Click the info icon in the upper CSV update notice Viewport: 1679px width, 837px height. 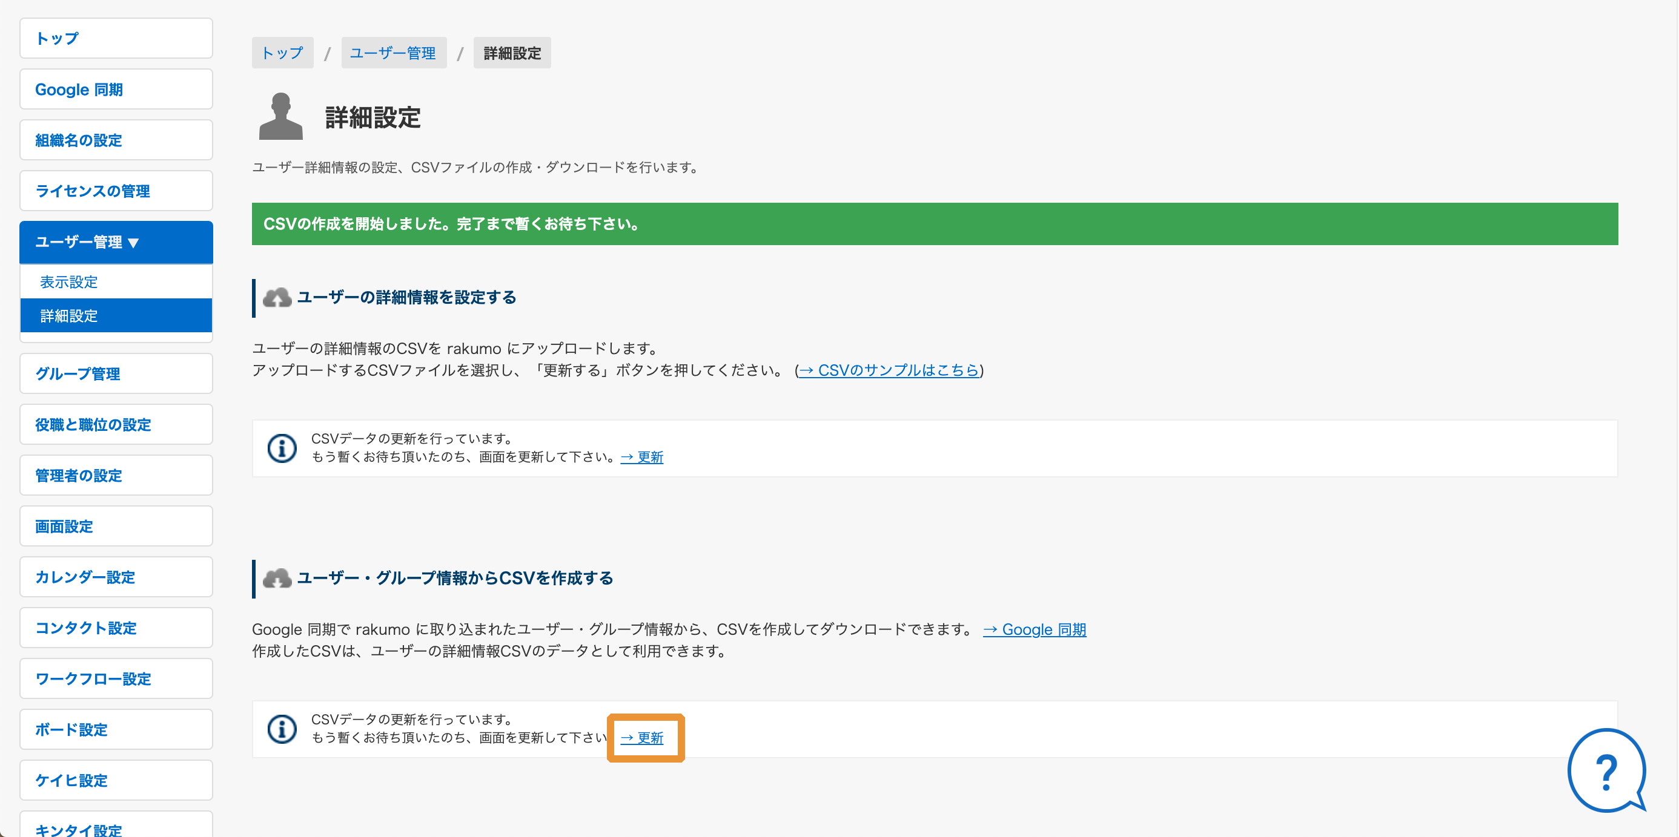[x=282, y=448]
